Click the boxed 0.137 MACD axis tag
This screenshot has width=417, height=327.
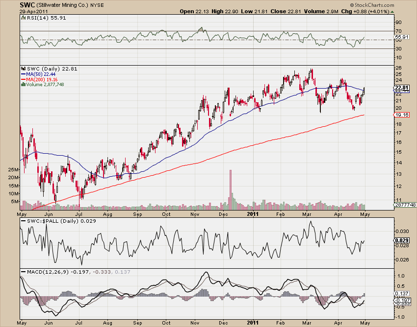[x=402, y=294]
